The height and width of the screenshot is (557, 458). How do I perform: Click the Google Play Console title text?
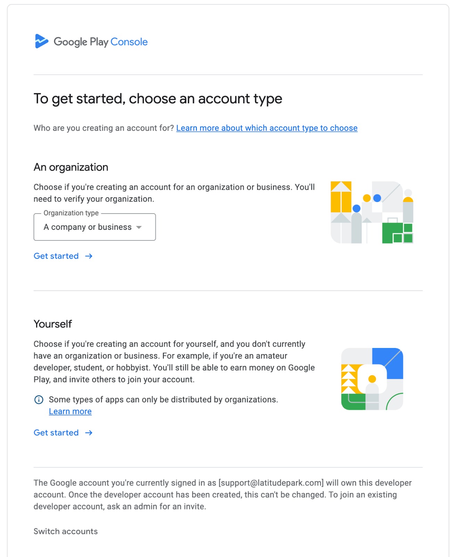pos(101,42)
